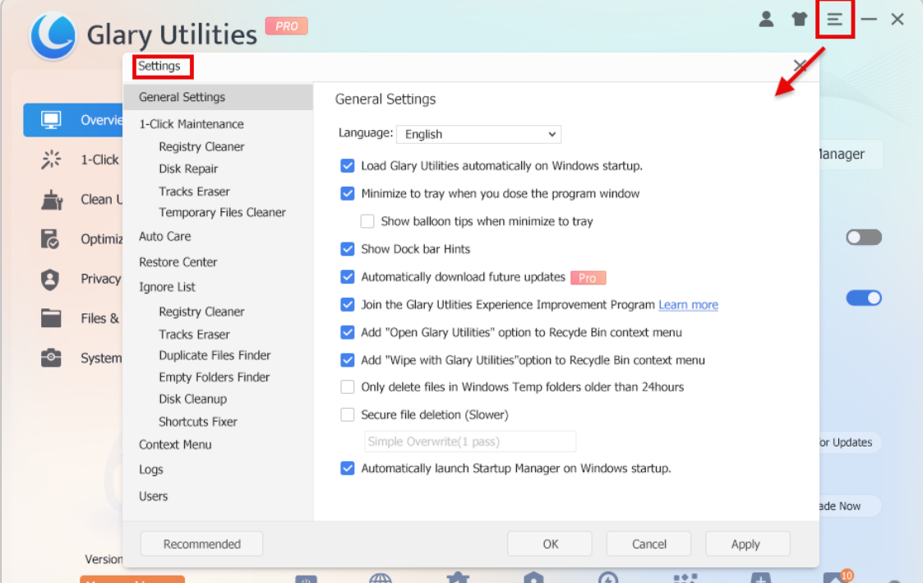Image resolution: width=923 pixels, height=583 pixels.
Task: Open the skin theme shirt icon
Action: (799, 20)
